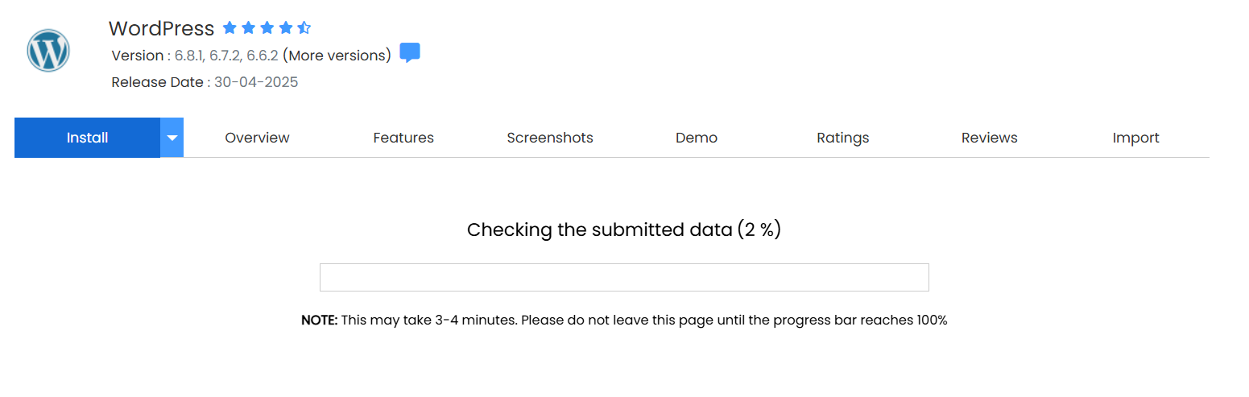Click the More versions link
Viewport: 1249px width, 397px height.
pyautogui.click(x=337, y=56)
